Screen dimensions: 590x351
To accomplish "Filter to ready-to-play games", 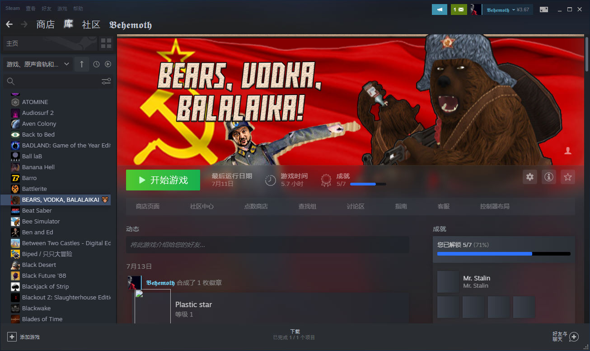I will (108, 64).
